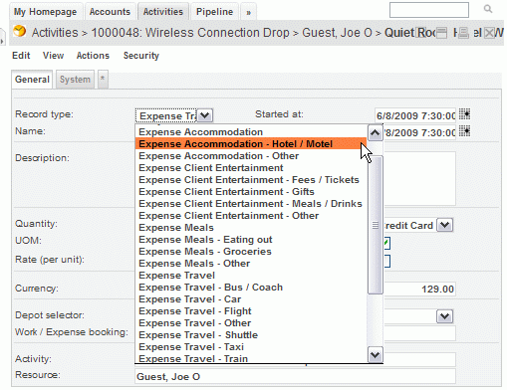Toggle the unchecked checkbox beside Rate row

386,261
